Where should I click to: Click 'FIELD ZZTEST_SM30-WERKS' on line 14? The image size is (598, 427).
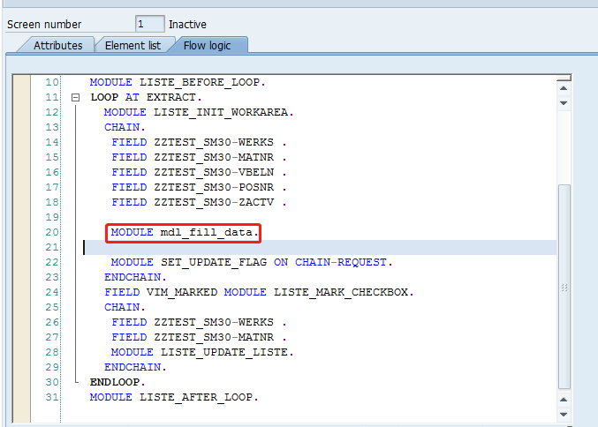(x=199, y=142)
